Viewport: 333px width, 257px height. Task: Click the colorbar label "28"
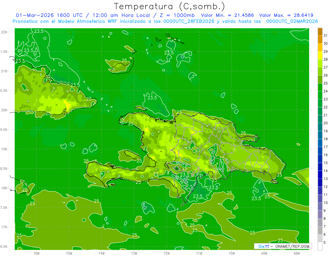click(326, 59)
